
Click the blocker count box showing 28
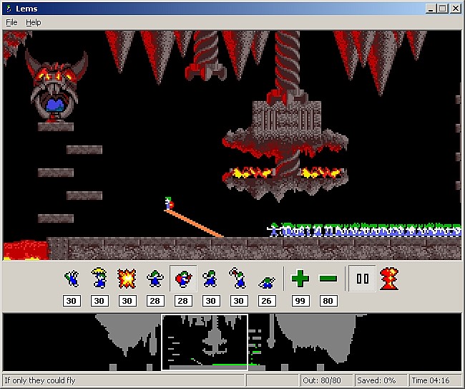(x=155, y=301)
